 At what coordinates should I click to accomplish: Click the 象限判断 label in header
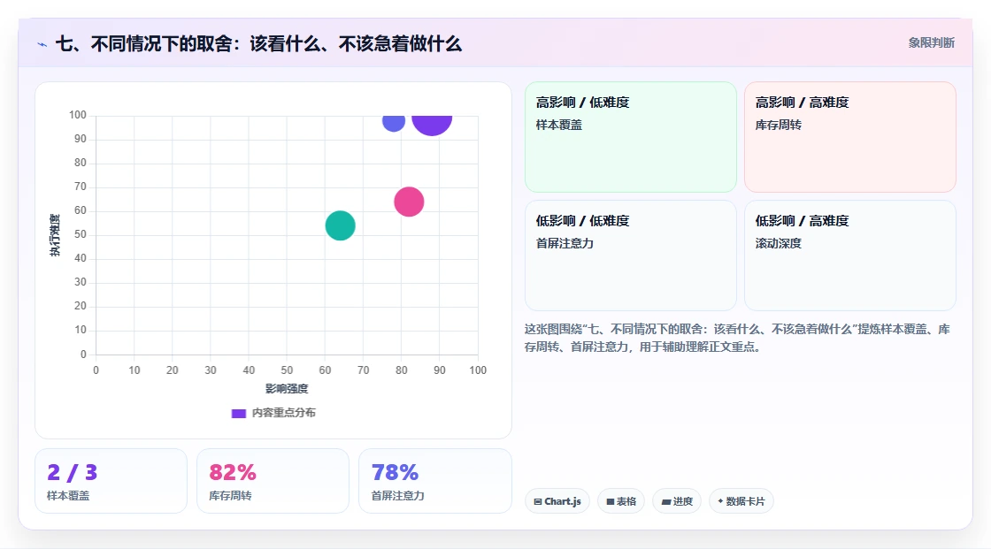pyautogui.click(x=931, y=43)
